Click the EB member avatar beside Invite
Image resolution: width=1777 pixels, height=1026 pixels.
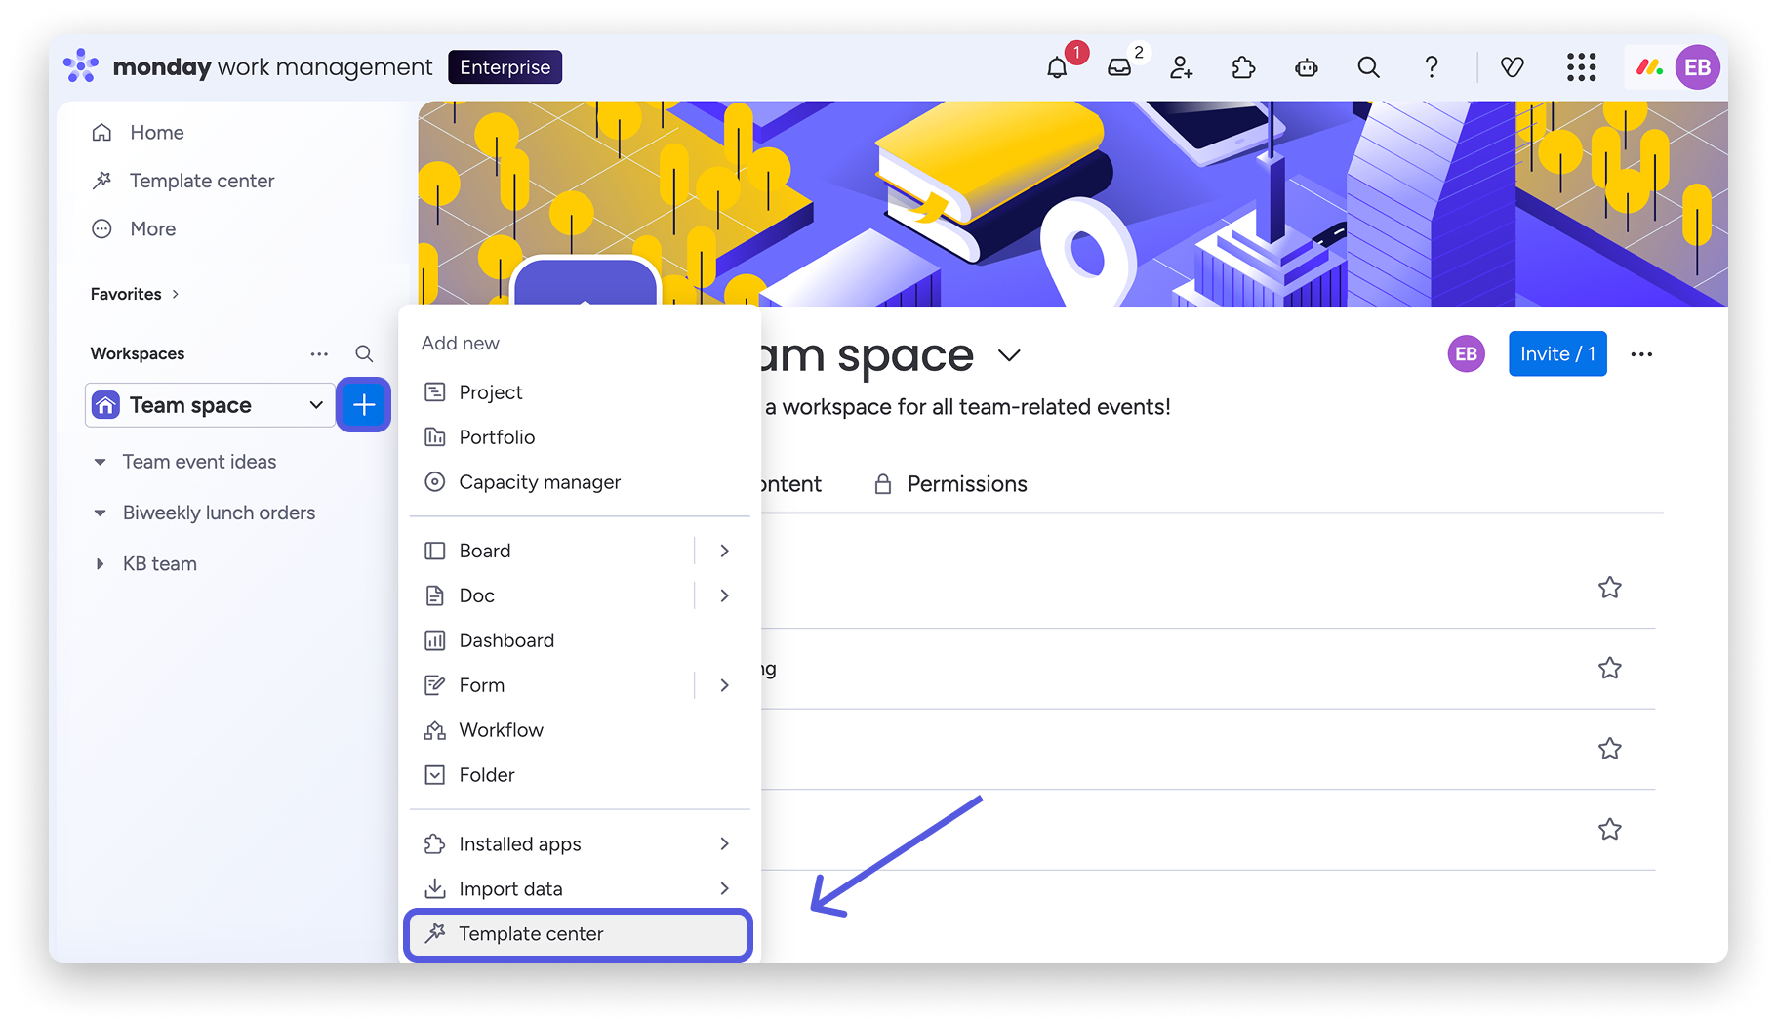point(1466,354)
